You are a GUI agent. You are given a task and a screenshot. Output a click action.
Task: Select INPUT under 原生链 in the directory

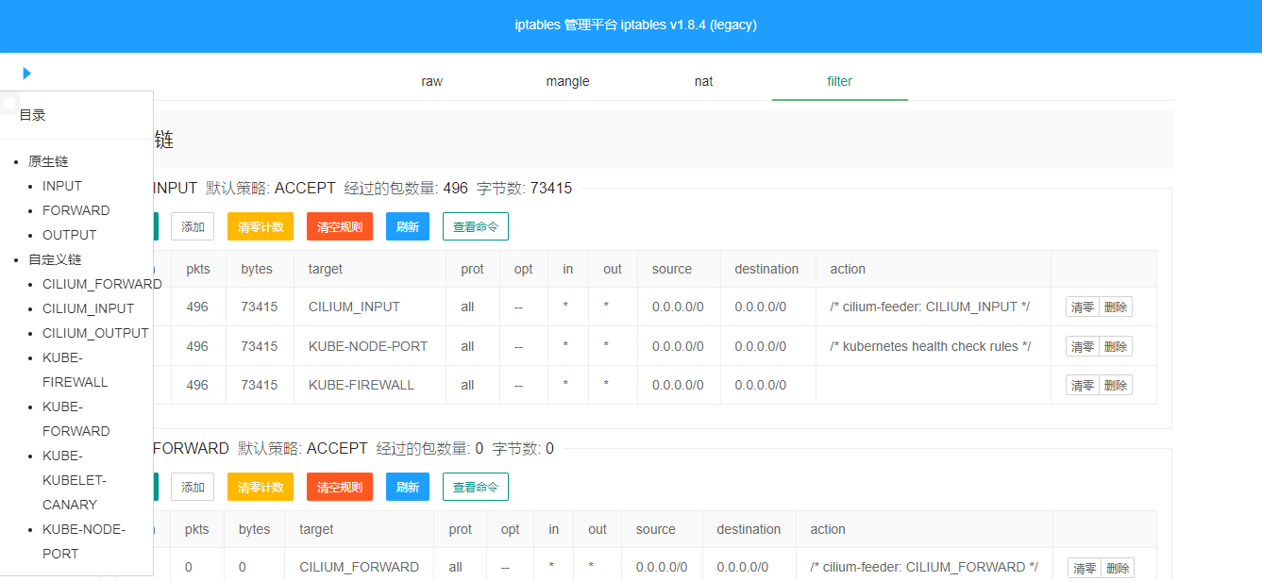(61, 186)
